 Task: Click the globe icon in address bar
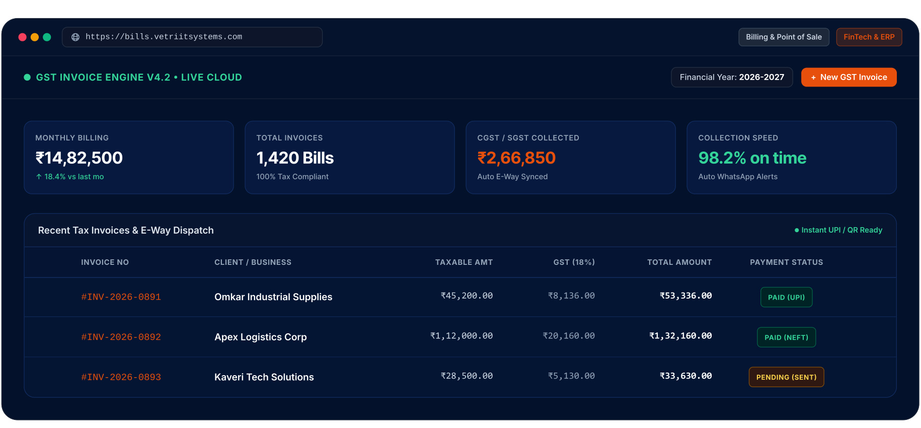click(75, 37)
